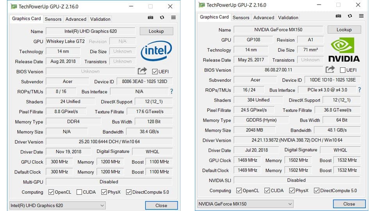Click the screenshot camera icon in NVIDIA GPU-Z window
Image resolution: width=375 pixels, height=211 pixels.
click(x=338, y=16)
